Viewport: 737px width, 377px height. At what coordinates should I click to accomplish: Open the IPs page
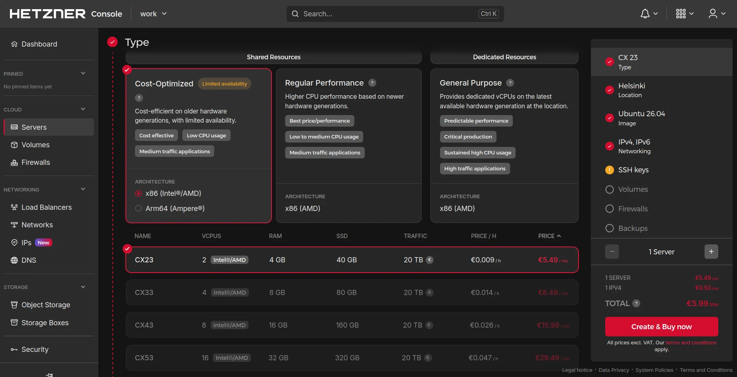[x=49, y=242]
